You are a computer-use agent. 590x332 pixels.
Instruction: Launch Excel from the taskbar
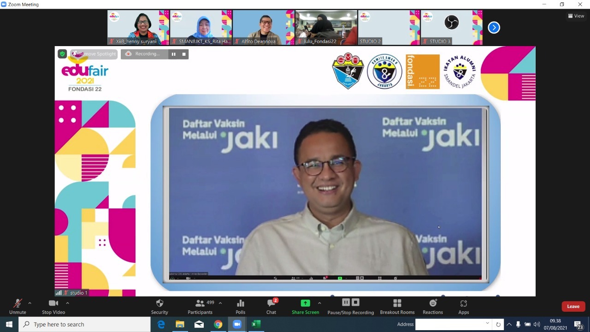click(x=256, y=324)
